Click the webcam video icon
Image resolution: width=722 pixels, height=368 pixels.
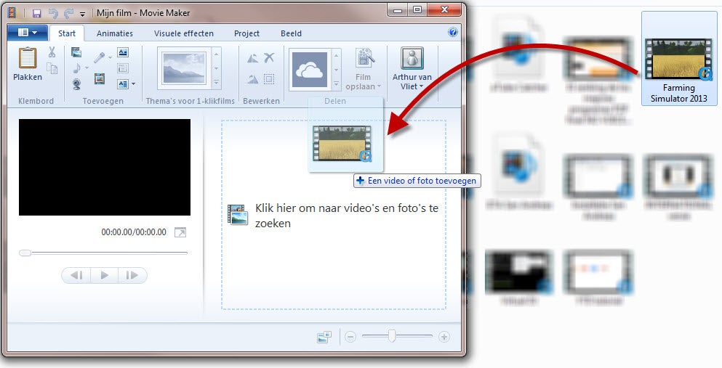(76, 83)
